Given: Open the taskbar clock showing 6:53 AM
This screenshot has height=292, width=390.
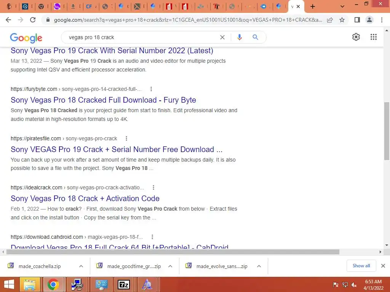Looking at the screenshot, I should [373, 285].
